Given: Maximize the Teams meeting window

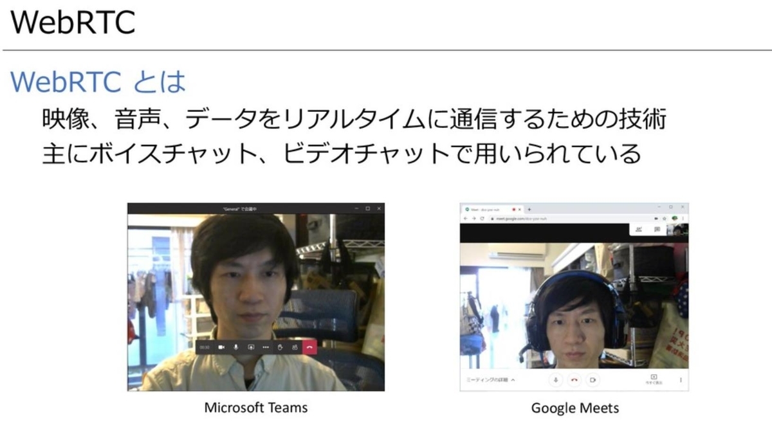Looking at the screenshot, I should (x=367, y=208).
